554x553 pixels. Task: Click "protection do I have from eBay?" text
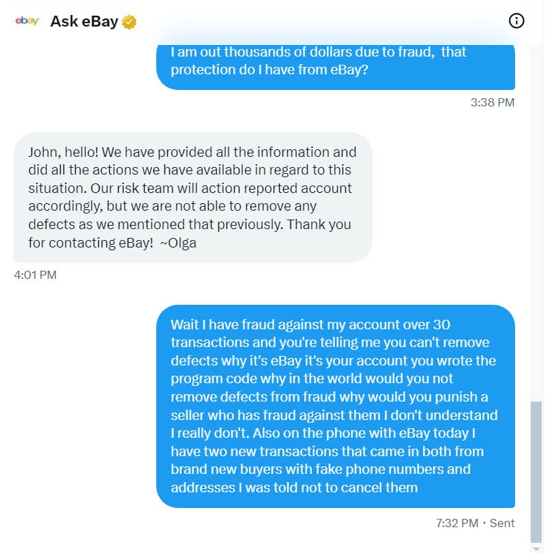[269, 70]
